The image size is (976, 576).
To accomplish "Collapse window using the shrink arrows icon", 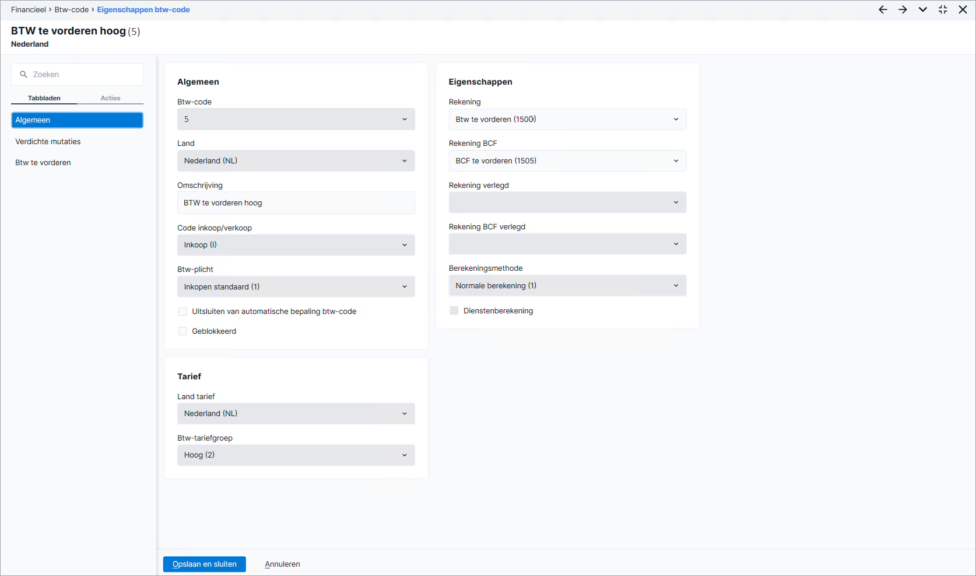I will click(943, 9).
